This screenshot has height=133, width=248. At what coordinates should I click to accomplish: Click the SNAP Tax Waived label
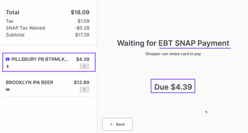[x=26, y=28]
